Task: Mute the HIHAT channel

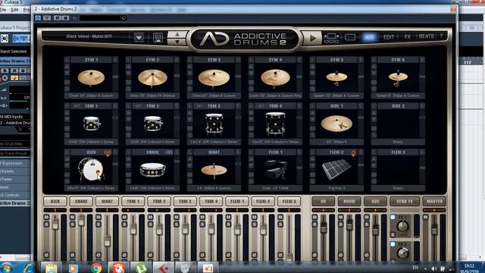Action: click(x=99, y=218)
